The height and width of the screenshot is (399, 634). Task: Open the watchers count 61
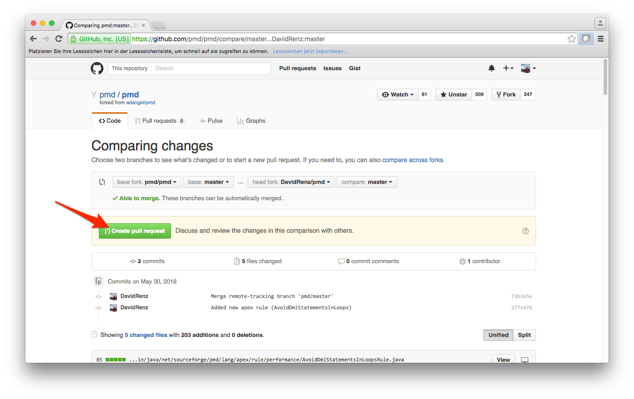pos(424,95)
